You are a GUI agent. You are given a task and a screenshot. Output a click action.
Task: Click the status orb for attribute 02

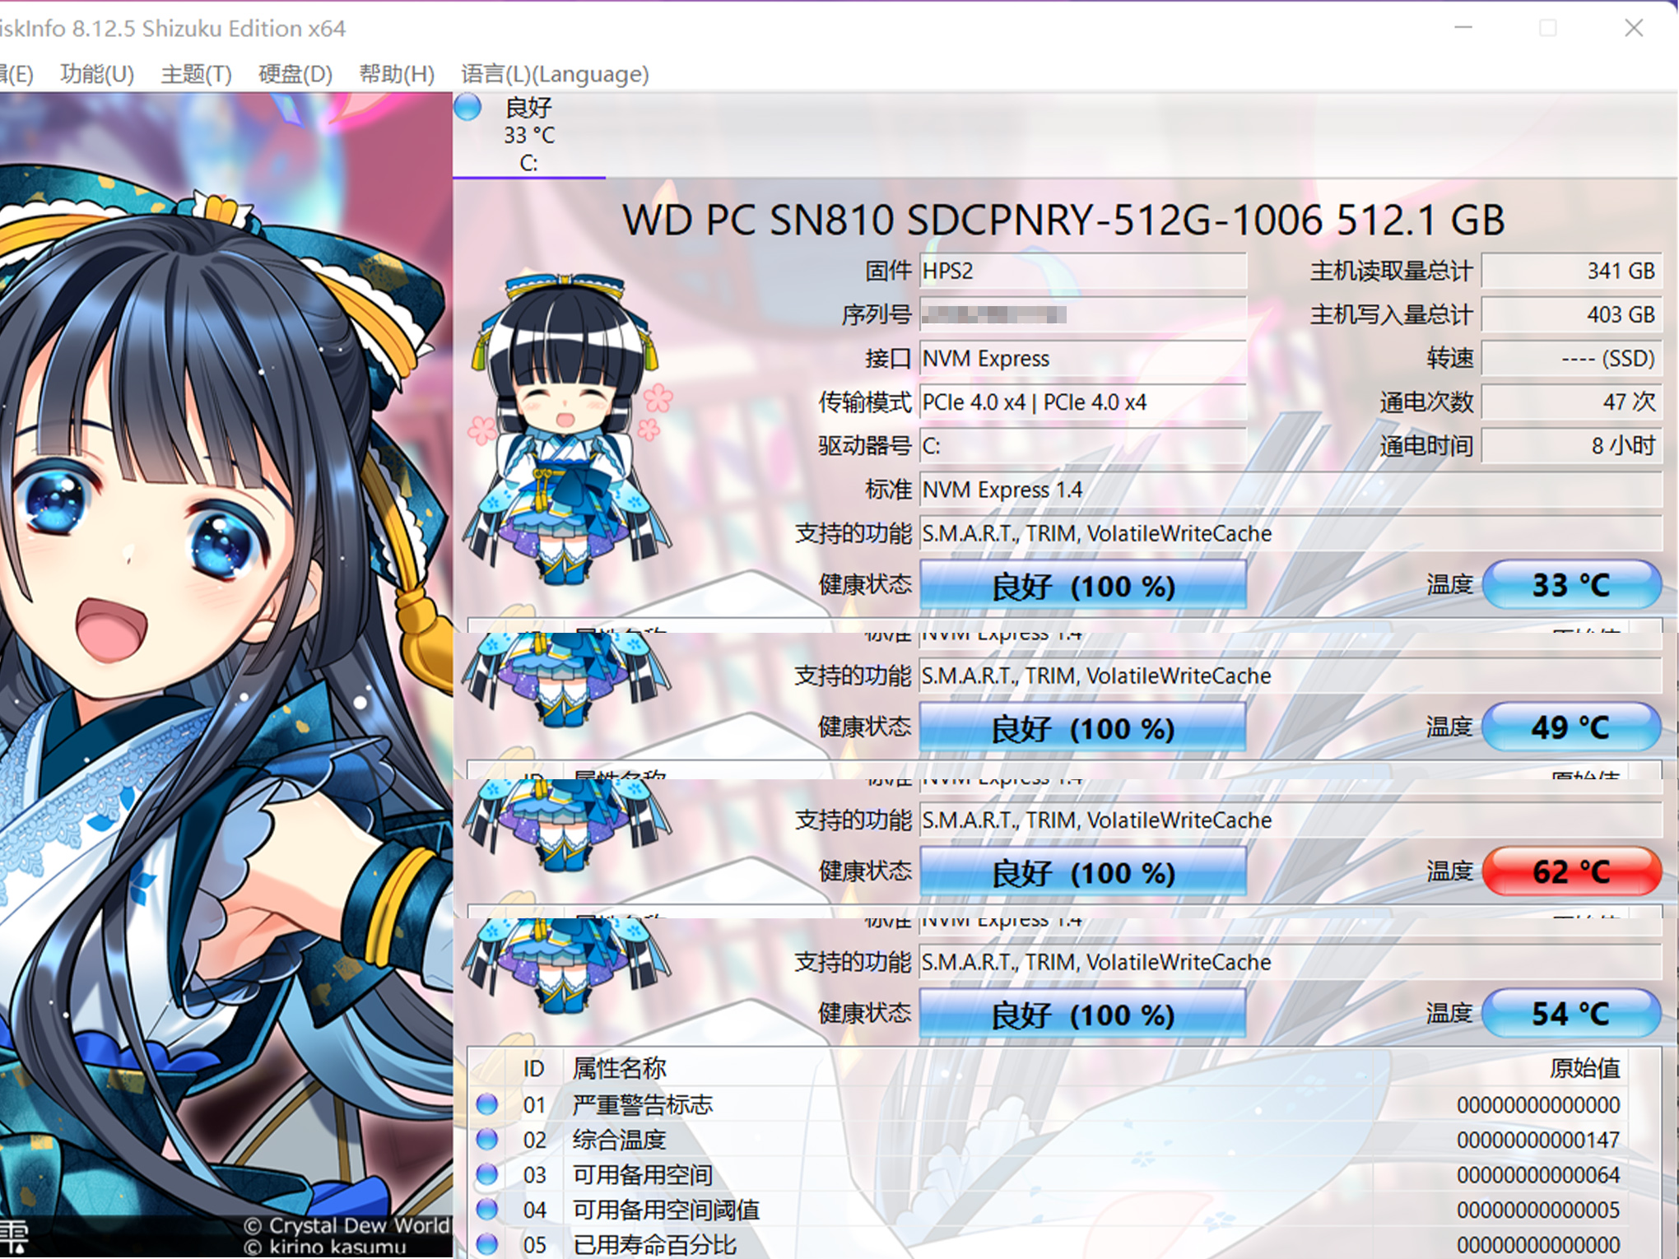point(487,1140)
